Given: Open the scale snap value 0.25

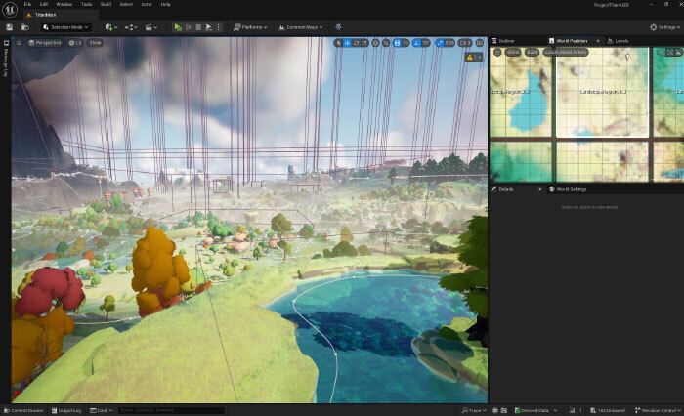Looking at the screenshot, I should coord(449,43).
